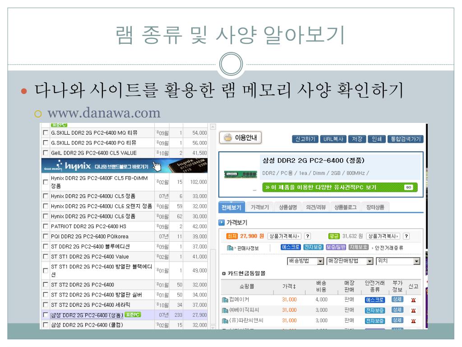Click the help question mark beside average price
The width and height of the screenshot is (462, 347).
pyautogui.click(x=407, y=236)
